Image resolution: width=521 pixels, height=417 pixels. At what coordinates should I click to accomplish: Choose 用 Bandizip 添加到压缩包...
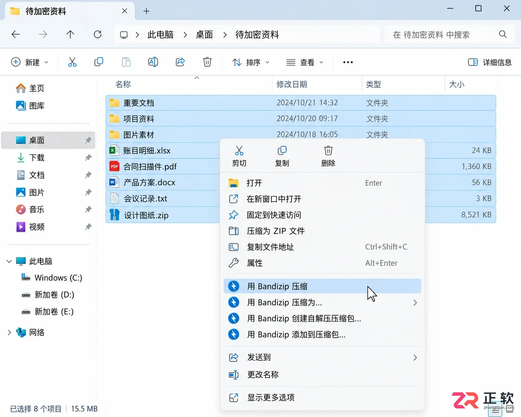[x=322, y=334]
